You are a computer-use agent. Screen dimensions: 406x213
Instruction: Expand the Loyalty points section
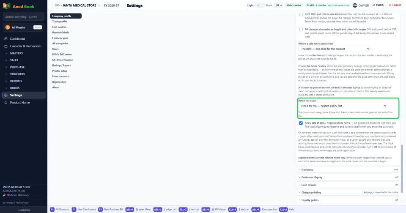(348, 200)
